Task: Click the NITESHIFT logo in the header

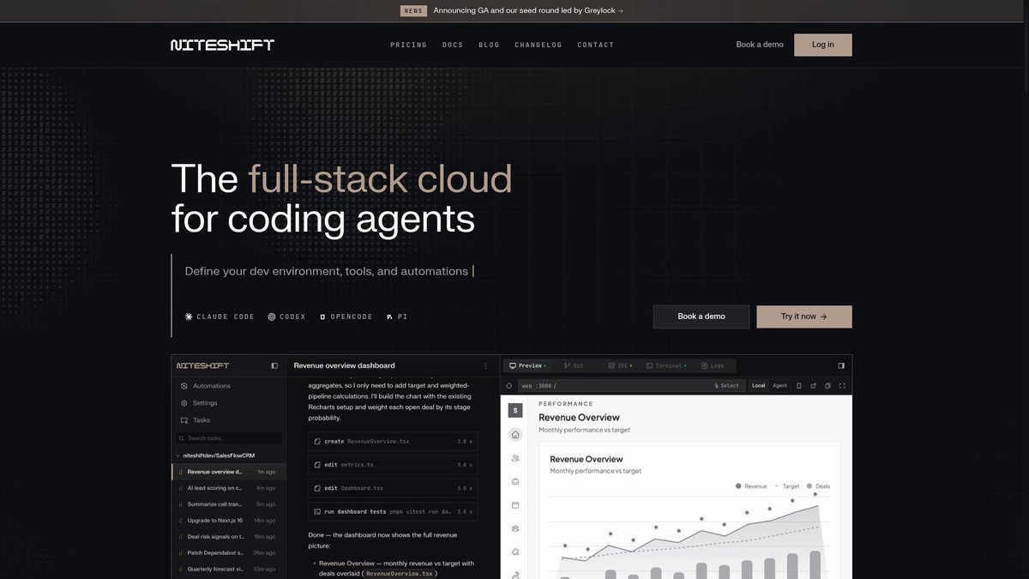Action: point(222,45)
